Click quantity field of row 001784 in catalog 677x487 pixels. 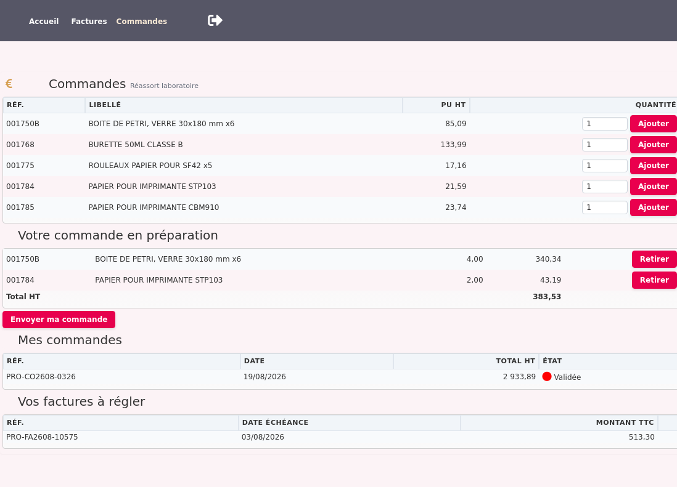[604, 186]
